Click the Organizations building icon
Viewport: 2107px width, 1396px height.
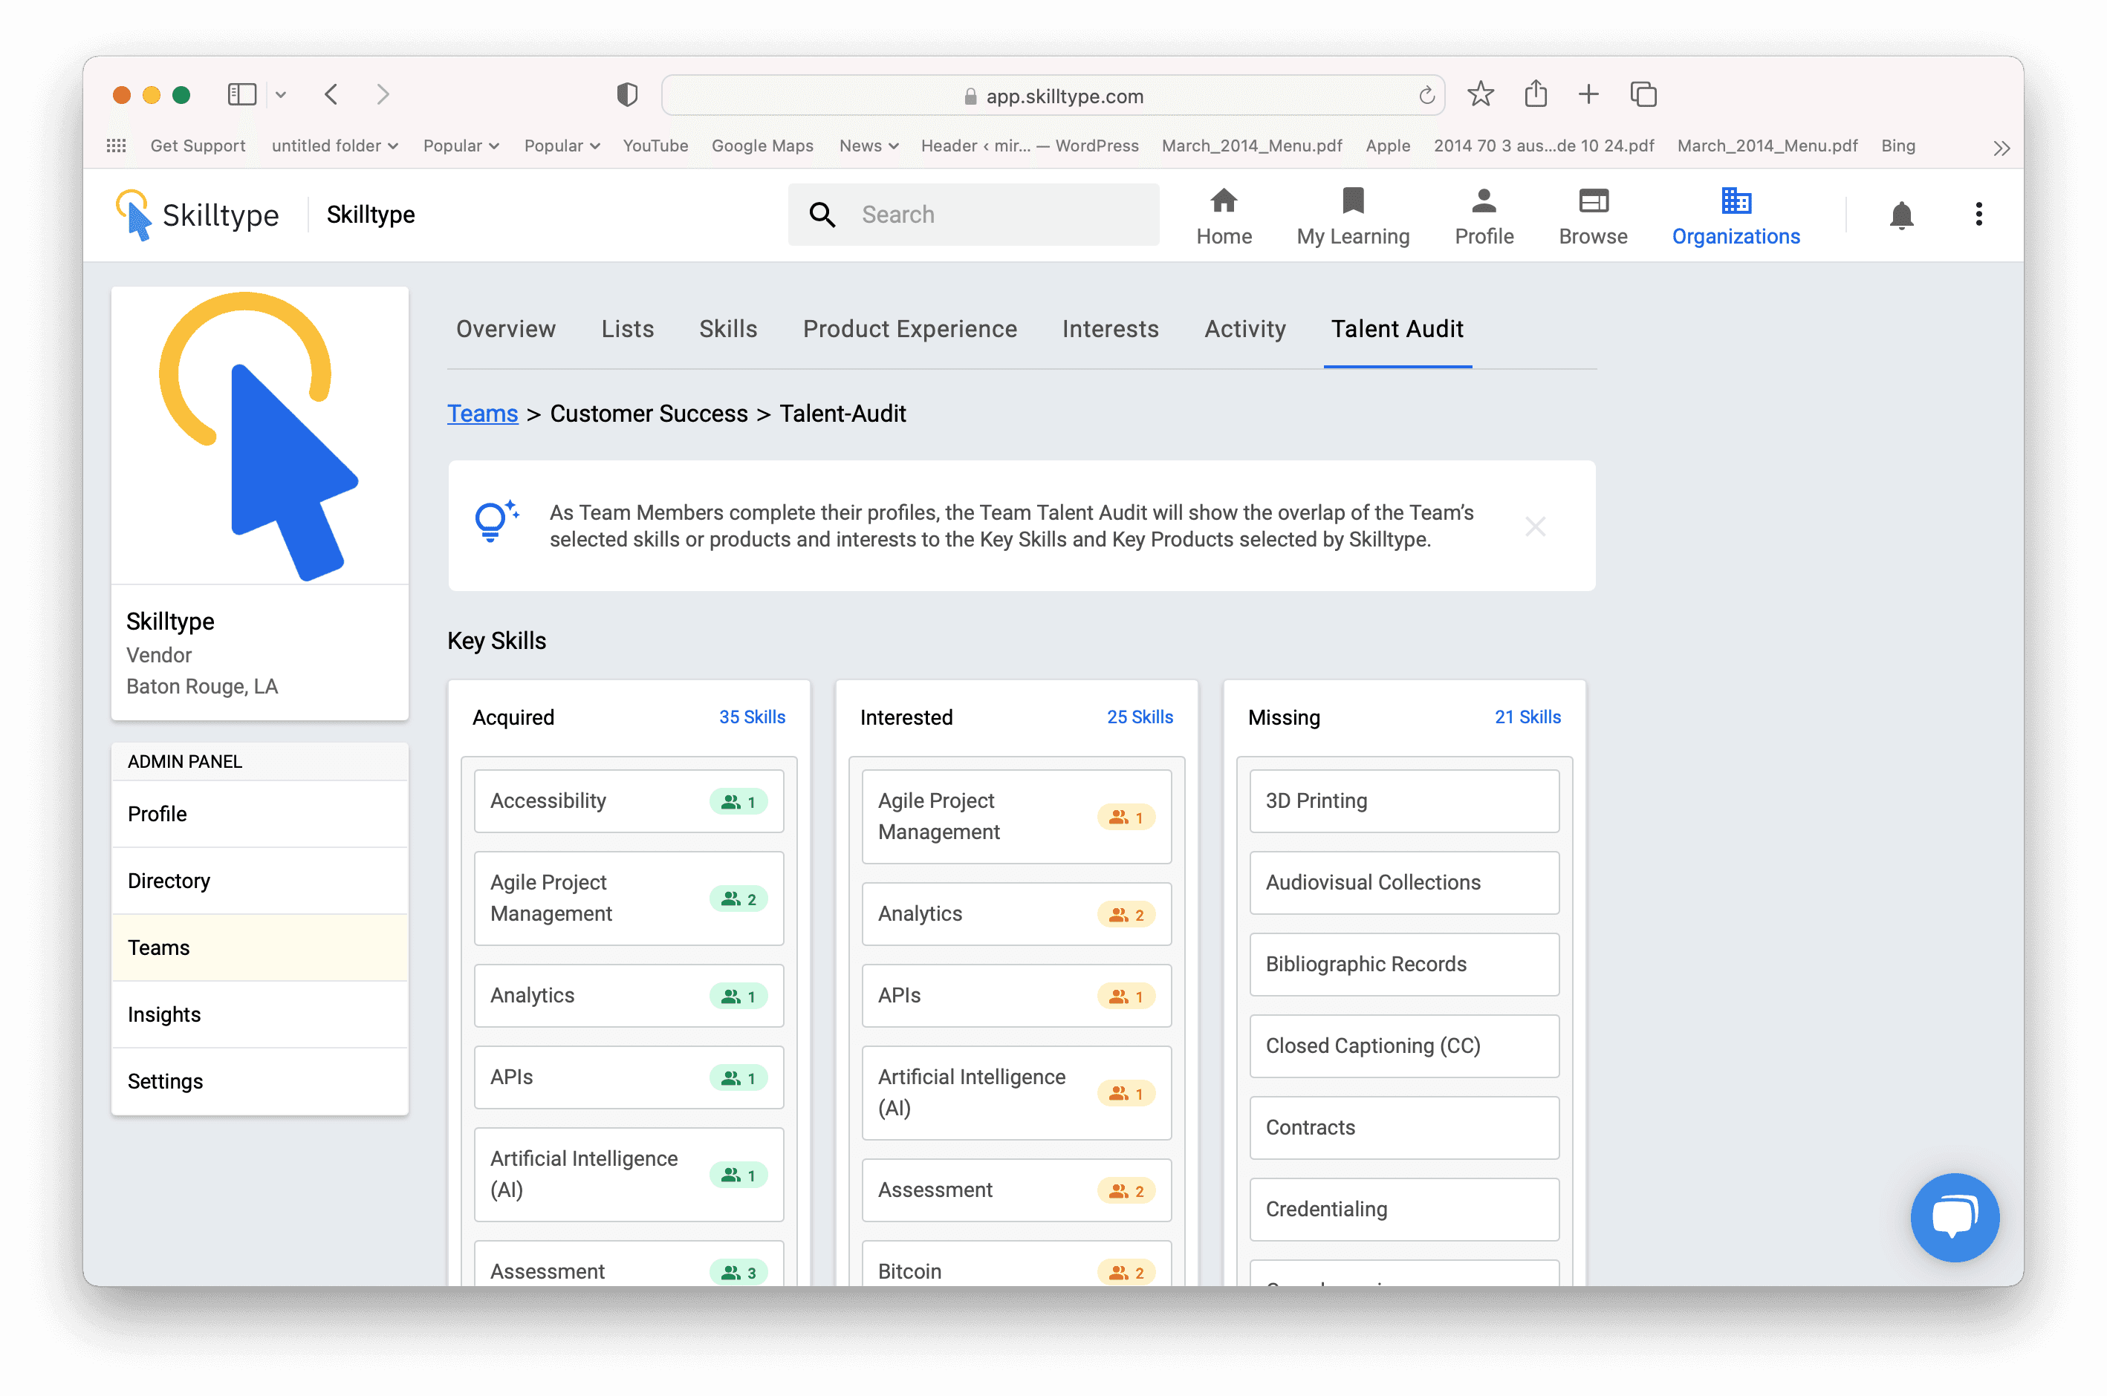[x=1735, y=201]
